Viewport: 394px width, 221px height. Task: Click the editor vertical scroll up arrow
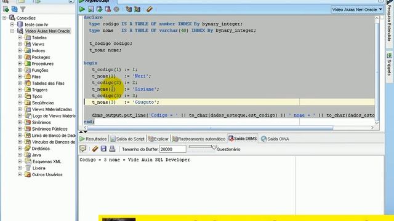tap(377, 18)
